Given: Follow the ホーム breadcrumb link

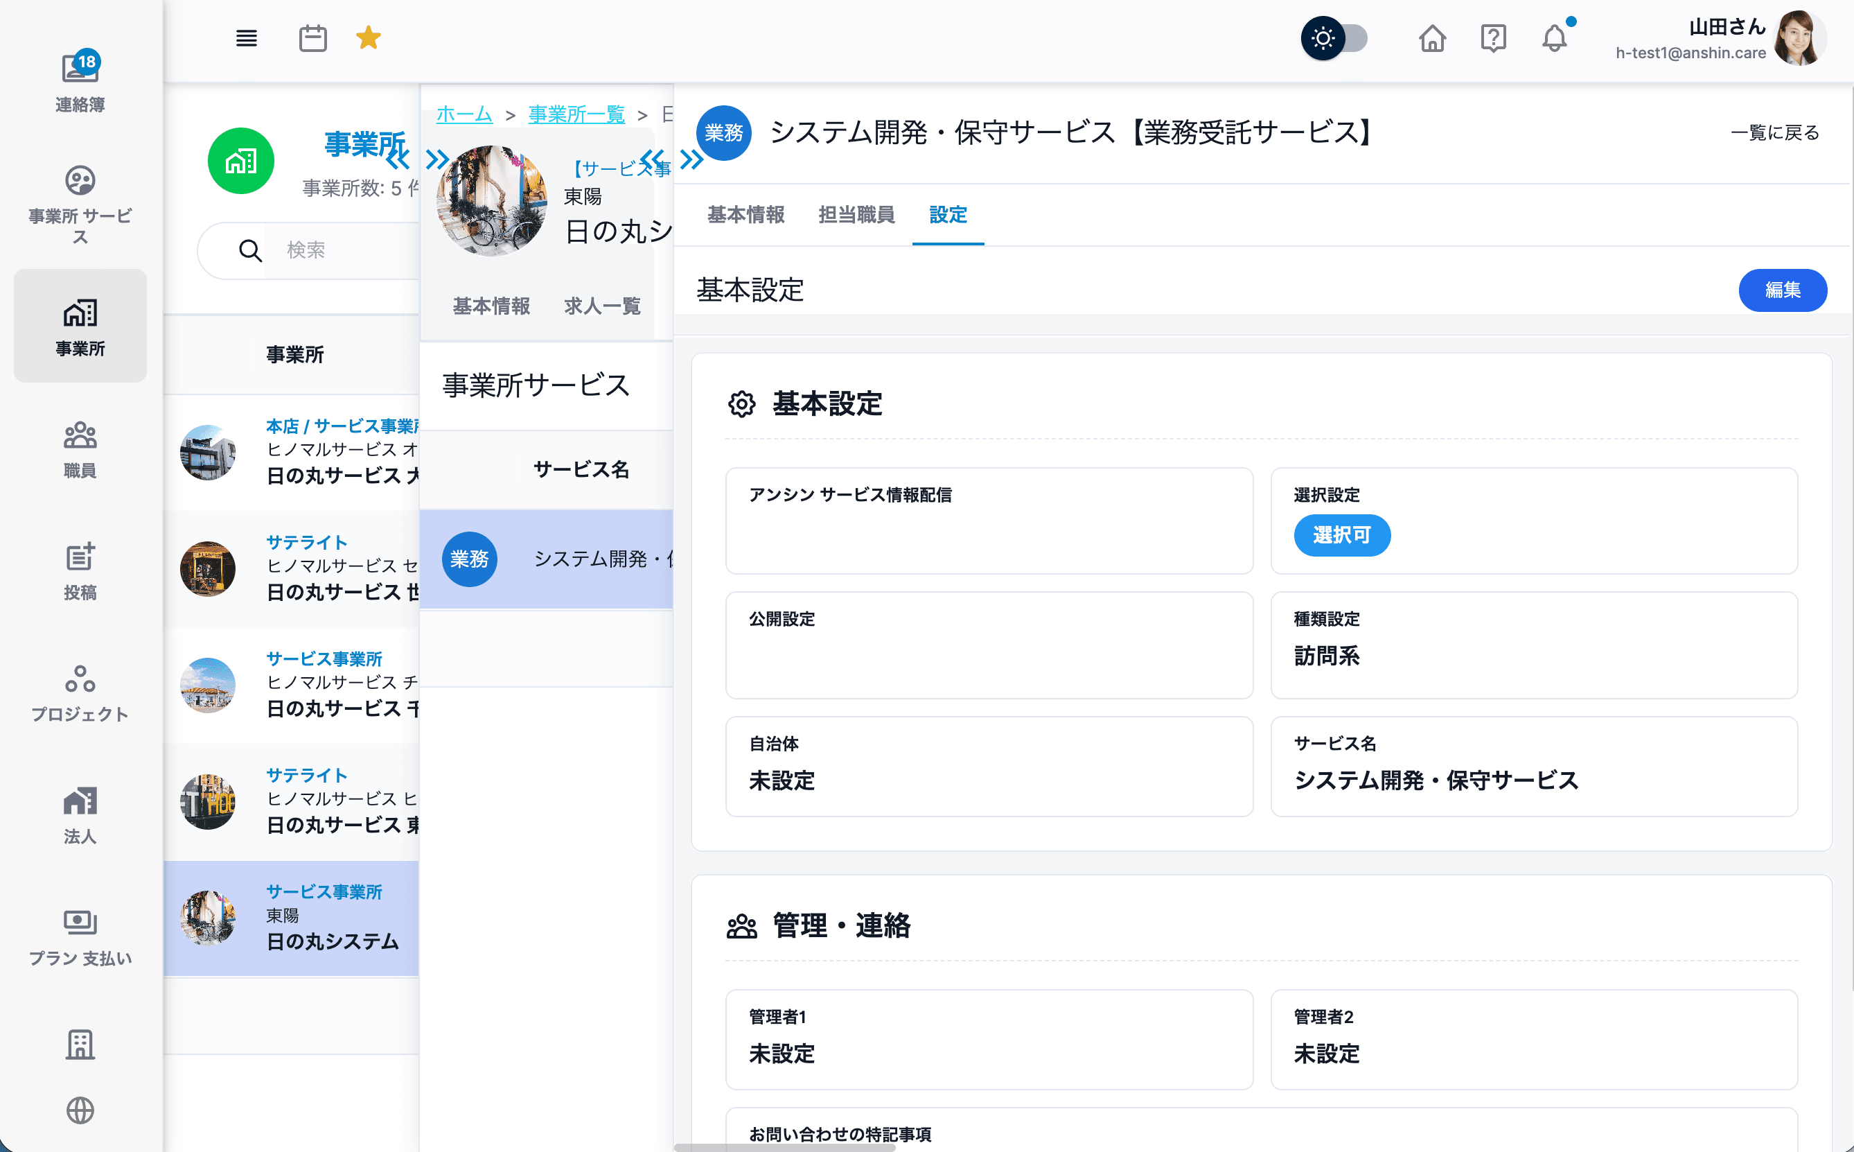Looking at the screenshot, I should (464, 114).
